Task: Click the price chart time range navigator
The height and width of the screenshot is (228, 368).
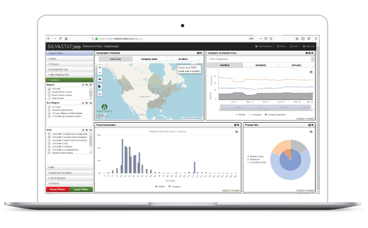Action: (266, 108)
